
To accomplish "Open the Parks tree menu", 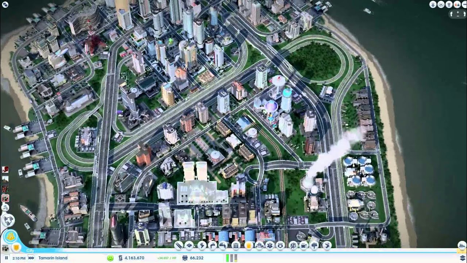I will click(x=314, y=245).
